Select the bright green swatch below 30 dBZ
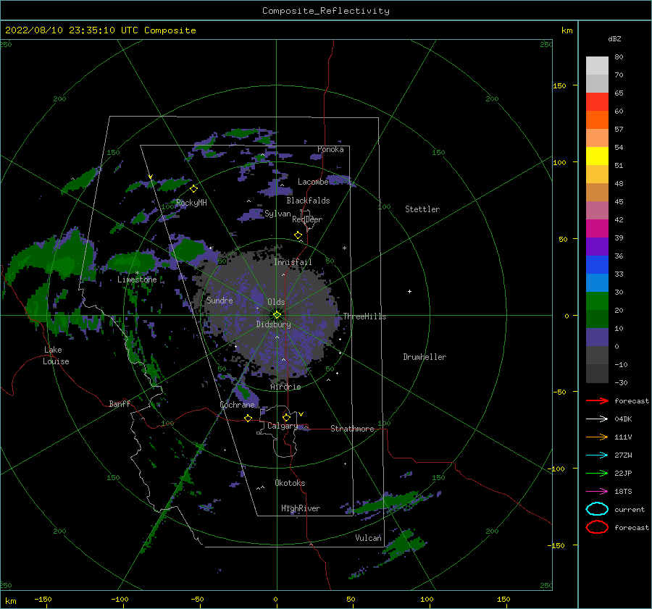Image resolution: width=652 pixels, height=609 pixels. coord(597,301)
